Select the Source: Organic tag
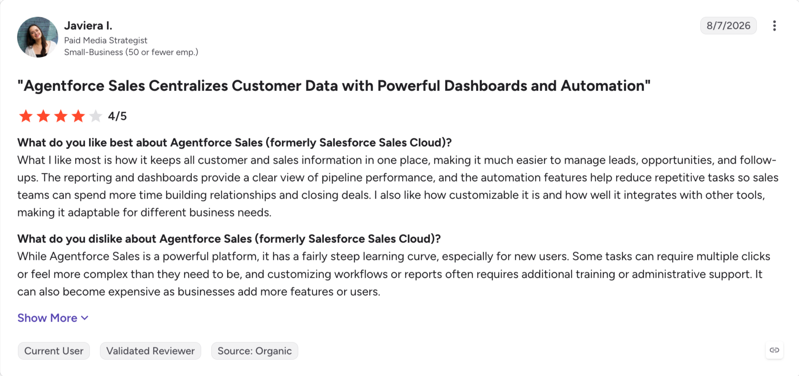The image size is (799, 376). [x=255, y=351]
